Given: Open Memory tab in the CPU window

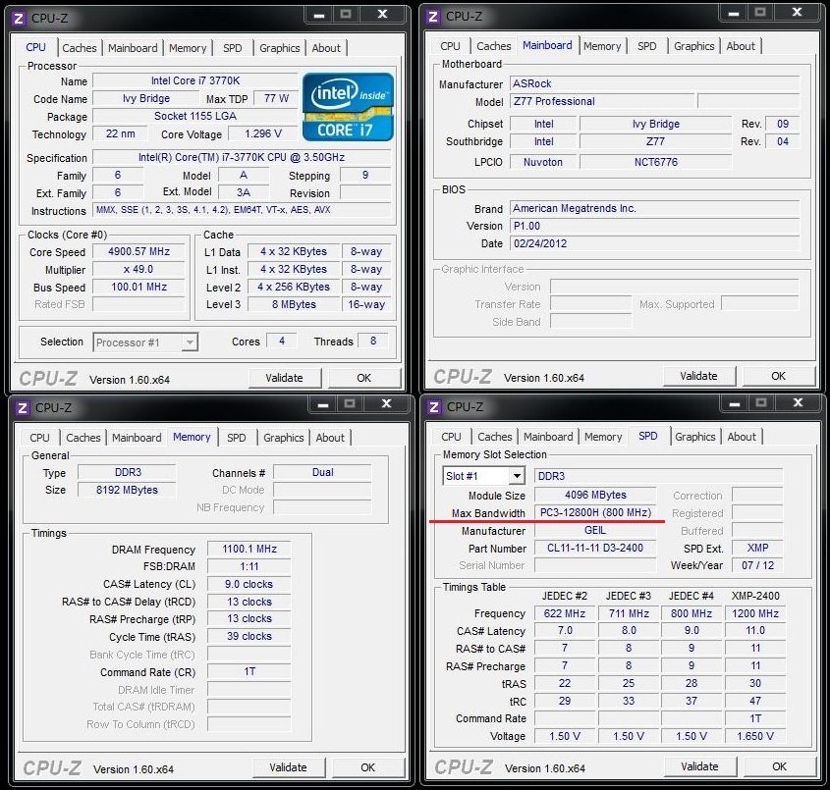Looking at the screenshot, I should pyautogui.click(x=188, y=48).
